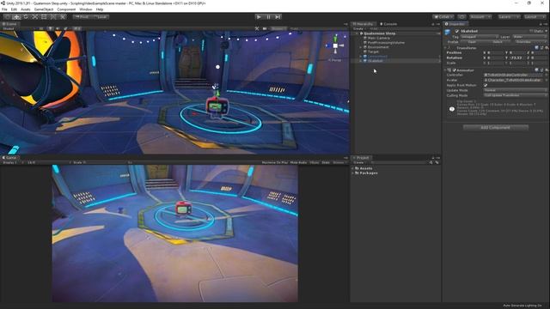
Task: Toggle Maximize On Play in Game view
Action: 275,162
